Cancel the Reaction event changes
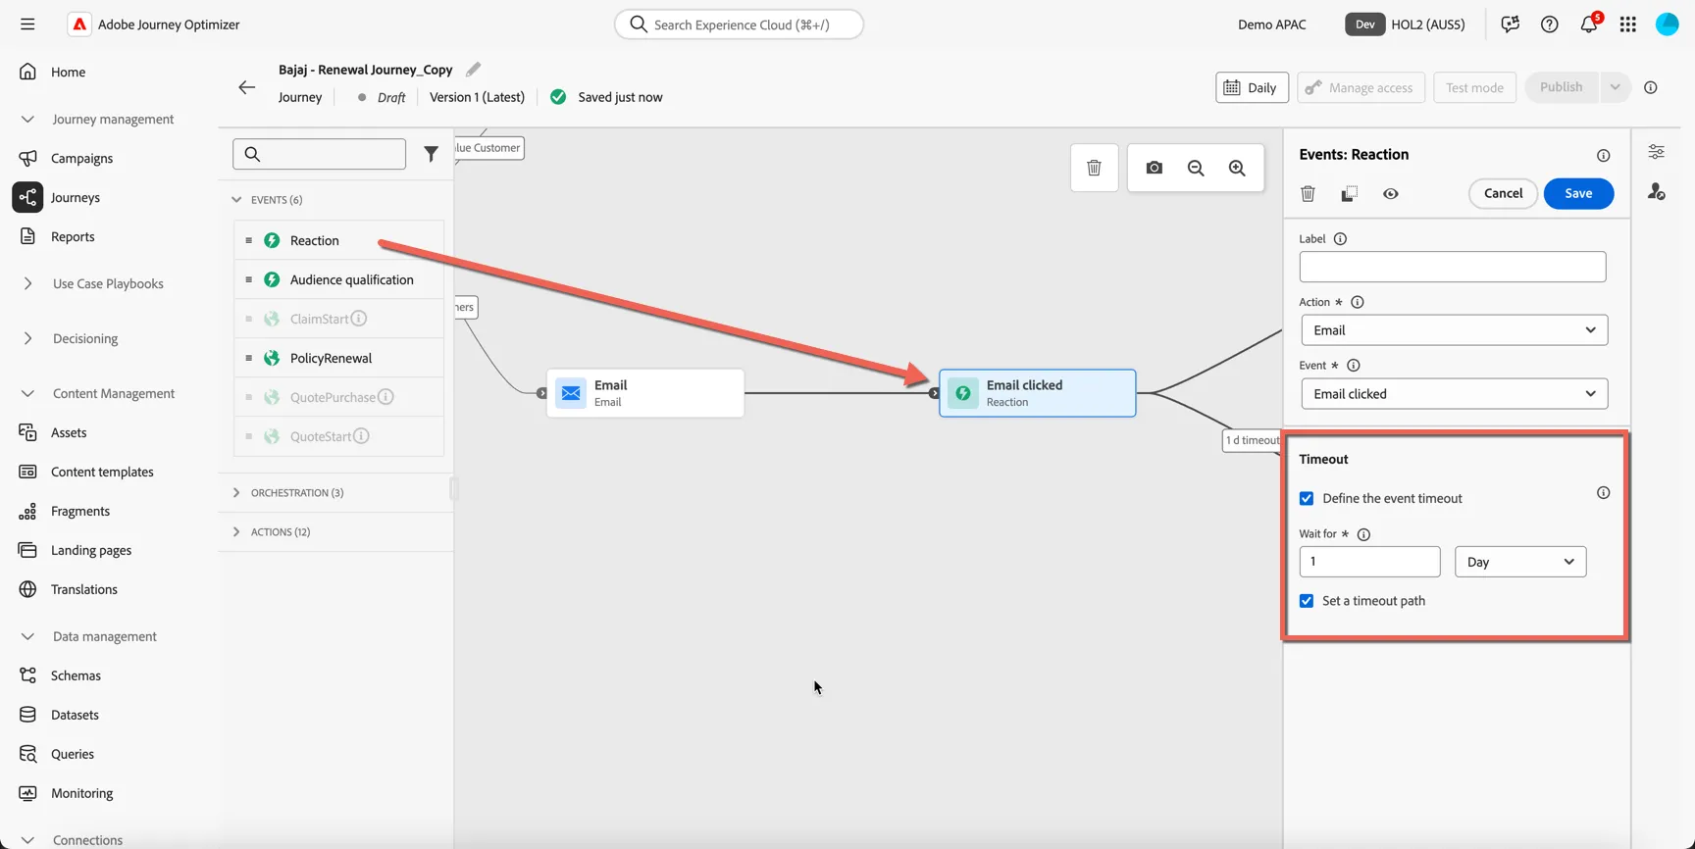The width and height of the screenshot is (1695, 849). [1503, 193]
